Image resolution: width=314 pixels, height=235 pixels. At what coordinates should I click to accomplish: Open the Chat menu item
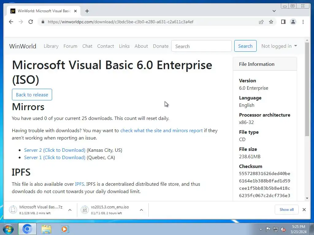pyautogui.click(x=87, y=46)
